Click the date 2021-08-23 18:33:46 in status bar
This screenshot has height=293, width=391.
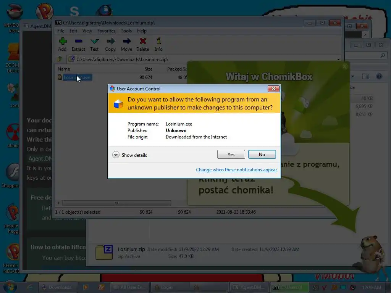coord(236,212)
